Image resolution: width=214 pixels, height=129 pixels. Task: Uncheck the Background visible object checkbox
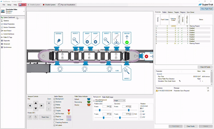pyautogui.click(x=55, y=99)
